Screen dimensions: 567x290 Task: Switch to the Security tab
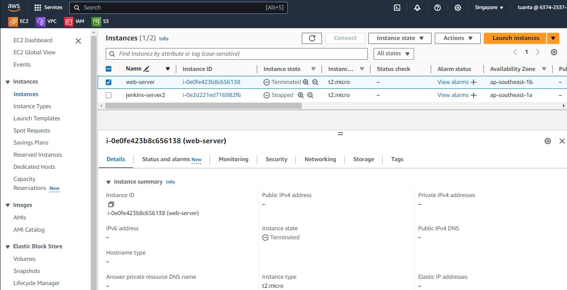click(277, 159)
